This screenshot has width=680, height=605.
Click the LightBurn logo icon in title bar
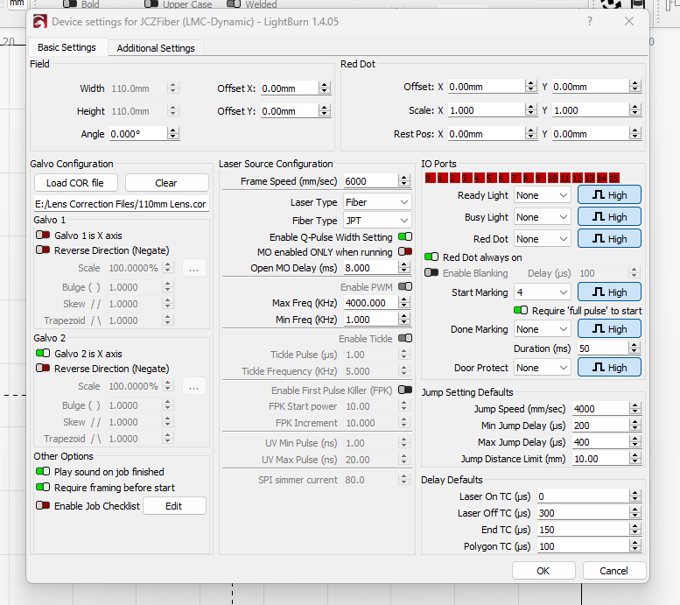(x=40, y=21)
